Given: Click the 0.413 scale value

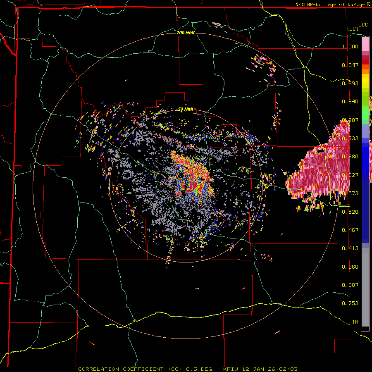Looking at the screenshot, I should pos(350,248).
